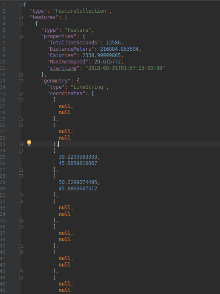The height and width of the screenshot is (294, 220).
Task: Click the null value on line 22
Action: coord(65,138)
